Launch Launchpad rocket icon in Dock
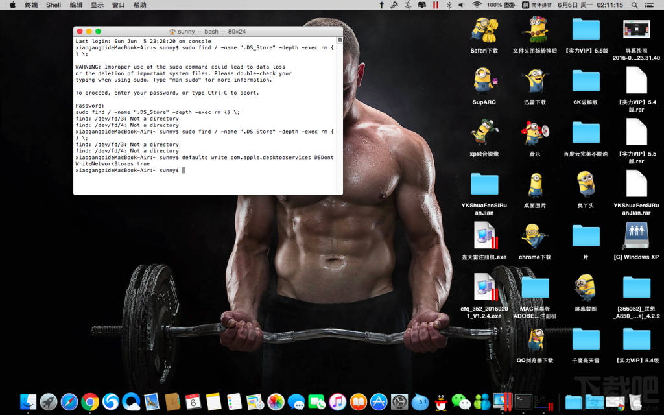Image resolution: width=664 pixels, height=415 pixels. click(49, 401)
